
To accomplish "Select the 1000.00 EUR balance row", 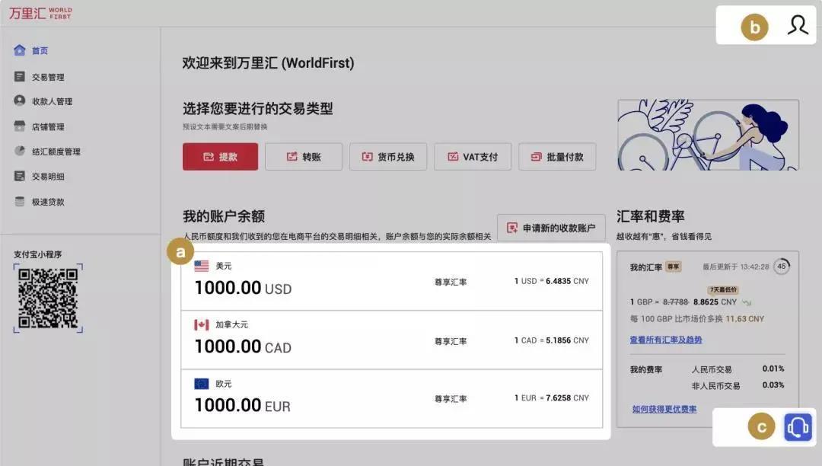I will (x=392, y=398).
